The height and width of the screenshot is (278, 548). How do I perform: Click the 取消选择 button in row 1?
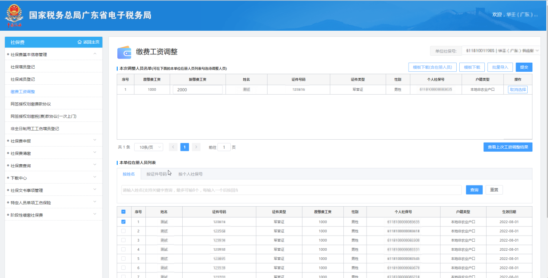point(518,89)
